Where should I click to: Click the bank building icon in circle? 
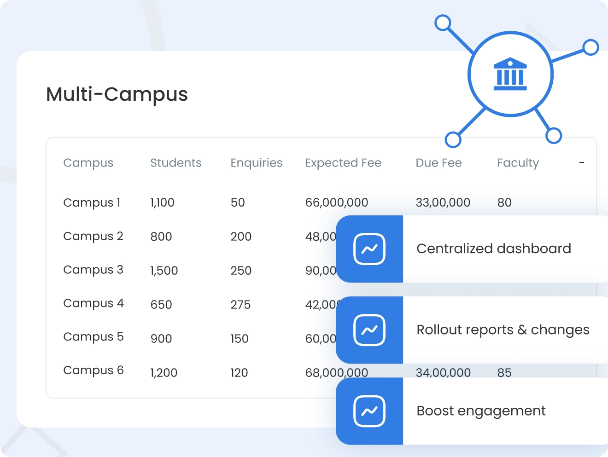click(510, 74)
